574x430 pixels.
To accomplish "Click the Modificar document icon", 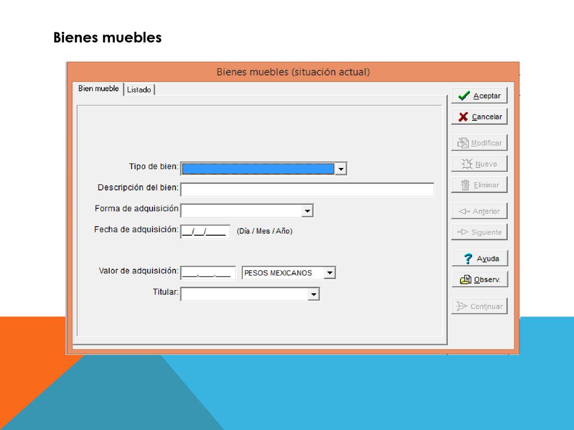I will tap(462, 143).
